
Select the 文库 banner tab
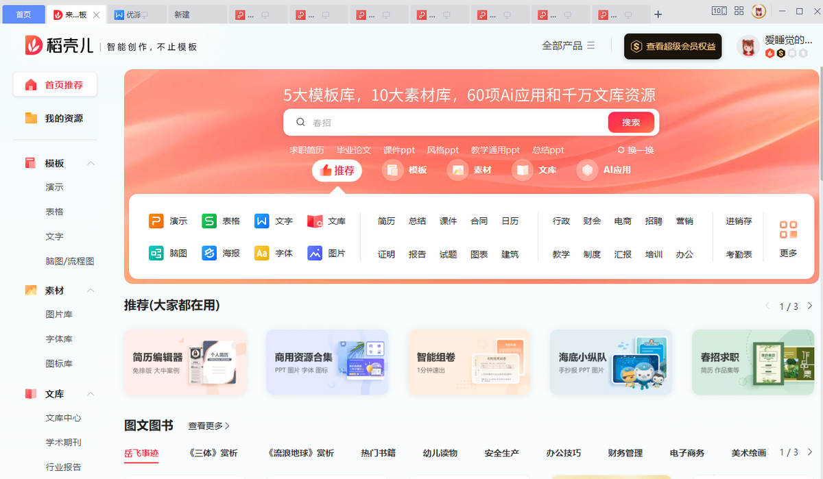click(534, 170)
